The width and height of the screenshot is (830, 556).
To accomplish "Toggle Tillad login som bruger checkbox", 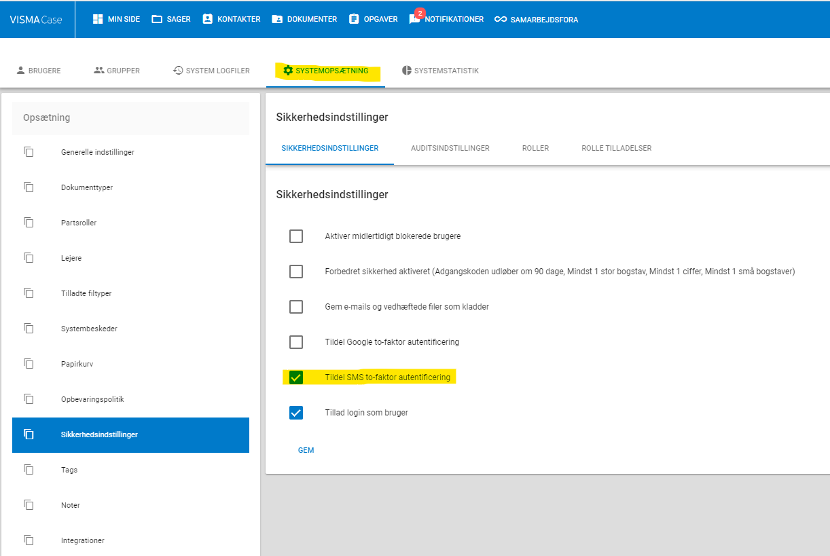I will pyautogui.click(x=296, y=413).
